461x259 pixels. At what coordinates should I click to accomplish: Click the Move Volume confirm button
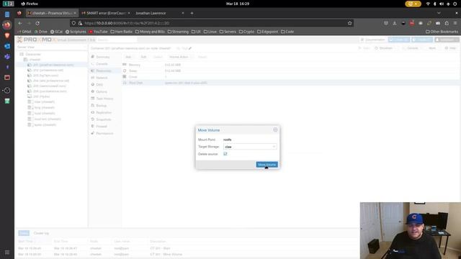(x=267, y=165)
